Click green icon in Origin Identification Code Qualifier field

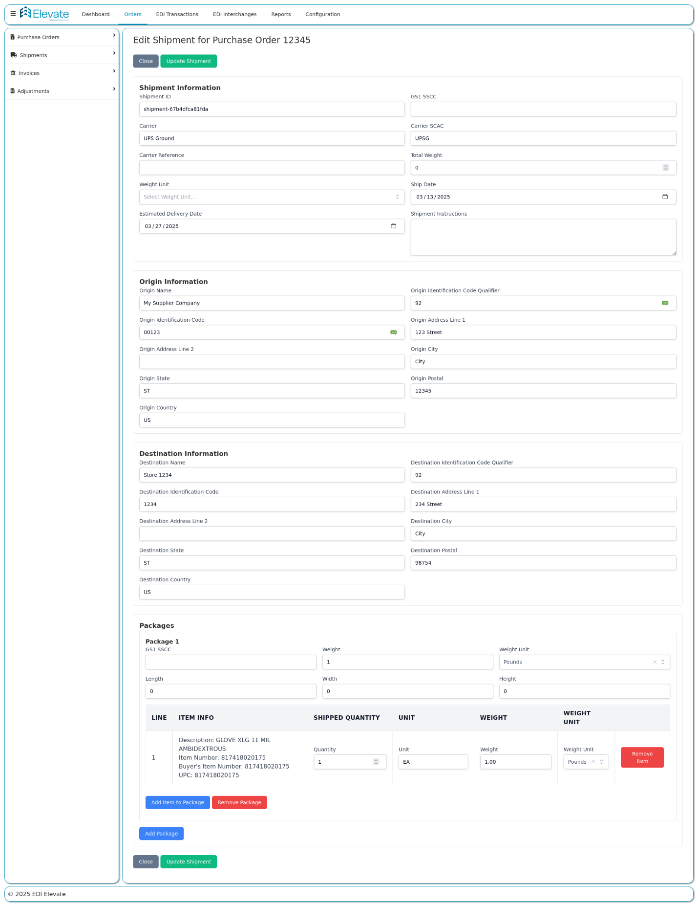tap(665, 303)
